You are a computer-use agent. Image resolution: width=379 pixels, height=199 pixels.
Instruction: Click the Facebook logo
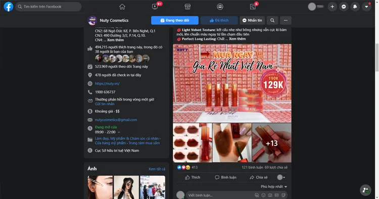click(8, 7)
